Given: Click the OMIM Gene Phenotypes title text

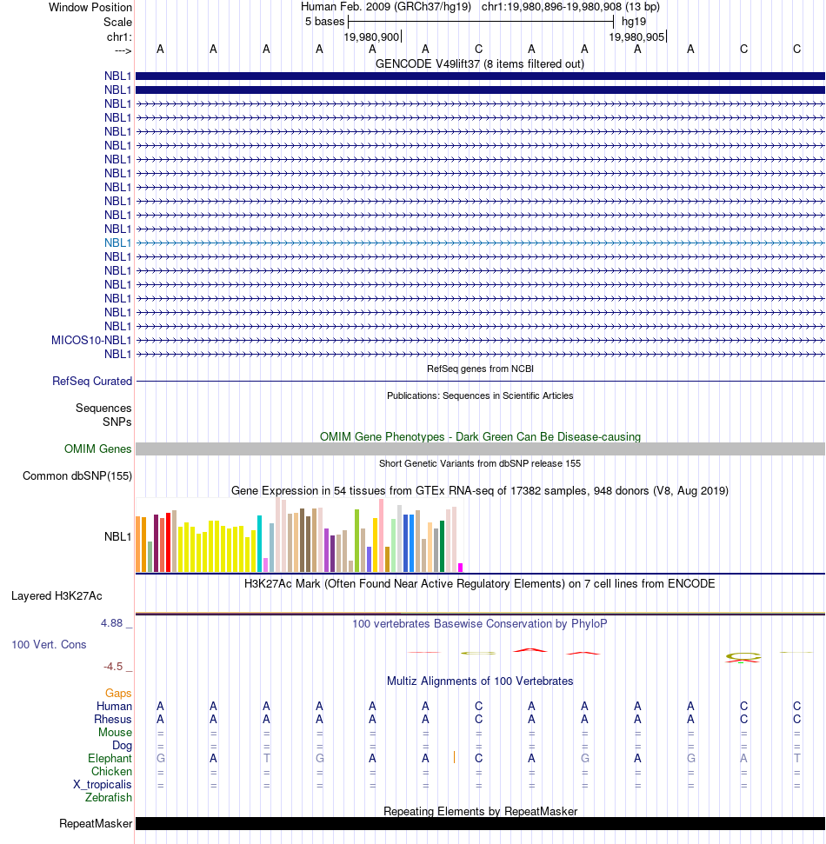Looking at the screenshot, I should coord(480,436).
